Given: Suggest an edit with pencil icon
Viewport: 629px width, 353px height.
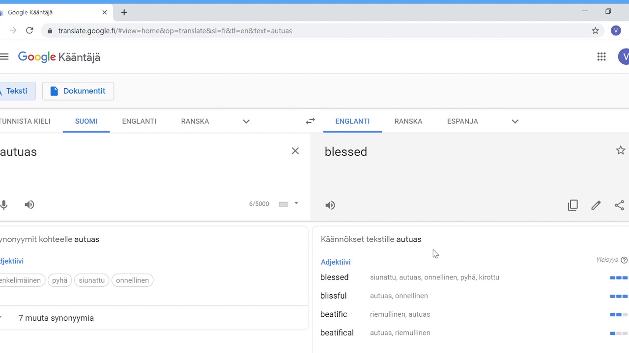Looking at the screenshot, I should click(596, 205).
